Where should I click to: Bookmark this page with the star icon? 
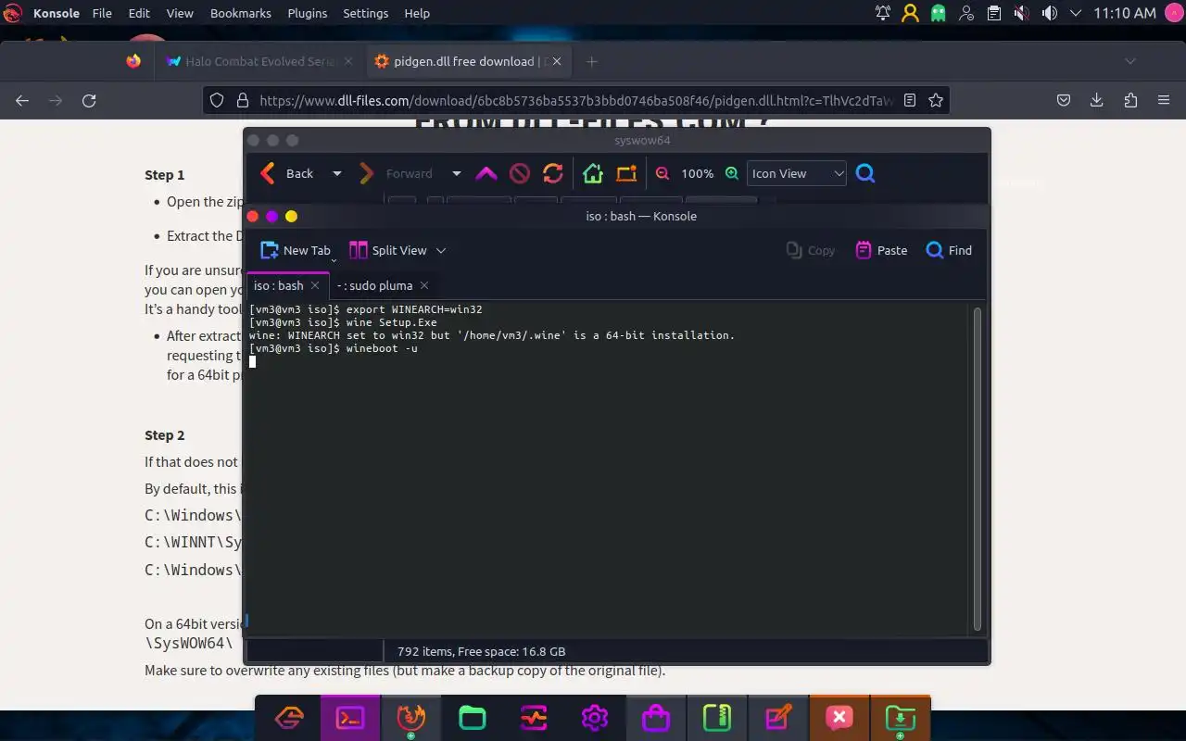936,100
